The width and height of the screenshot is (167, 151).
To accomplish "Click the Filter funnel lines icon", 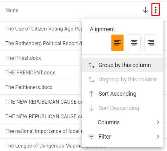I will coord(91,137).
